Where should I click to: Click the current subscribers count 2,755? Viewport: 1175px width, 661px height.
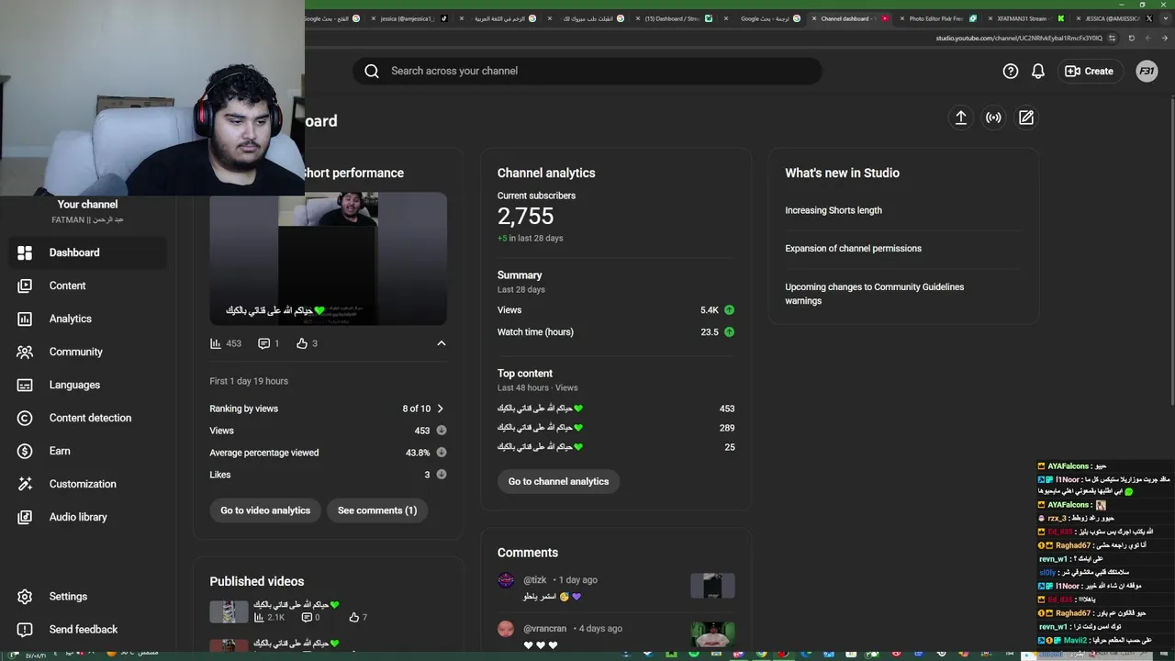(526, 217)
